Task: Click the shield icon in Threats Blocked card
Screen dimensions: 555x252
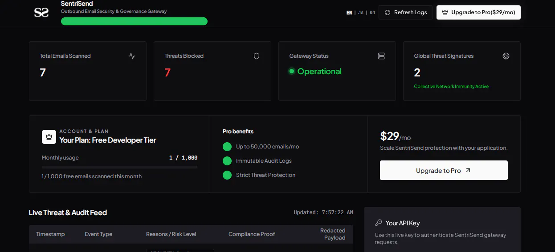Action: pyautogui.click(x=257, y=56)
